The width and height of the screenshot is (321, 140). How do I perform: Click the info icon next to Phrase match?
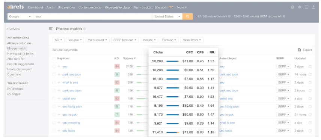pyautogui.click(x=84, y=29)
